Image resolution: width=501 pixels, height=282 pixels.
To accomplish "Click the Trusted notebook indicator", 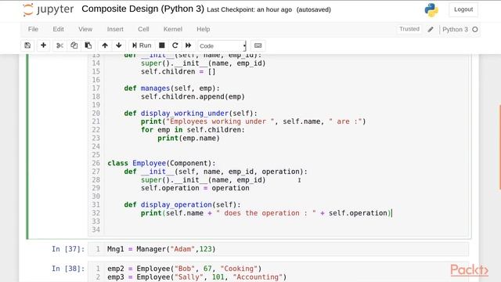I will (x=409, y=29).
